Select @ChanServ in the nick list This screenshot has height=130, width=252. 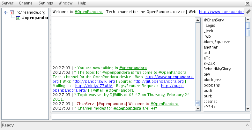coord(214,20)
